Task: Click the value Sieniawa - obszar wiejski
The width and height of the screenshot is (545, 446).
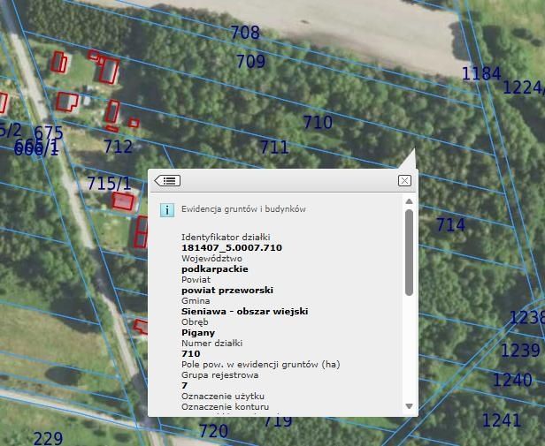Action: tap(245, 312)
